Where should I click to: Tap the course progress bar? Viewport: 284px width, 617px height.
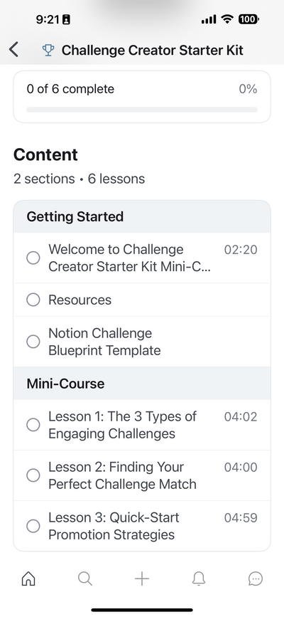point(142,110)
